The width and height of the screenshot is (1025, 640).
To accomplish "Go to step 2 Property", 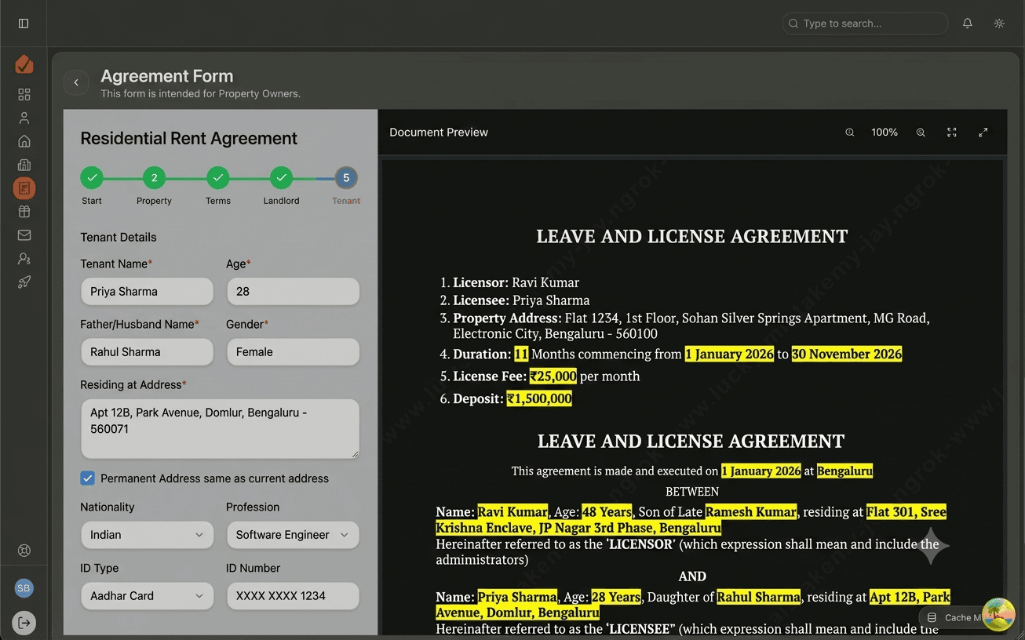I will pos(154,178).
